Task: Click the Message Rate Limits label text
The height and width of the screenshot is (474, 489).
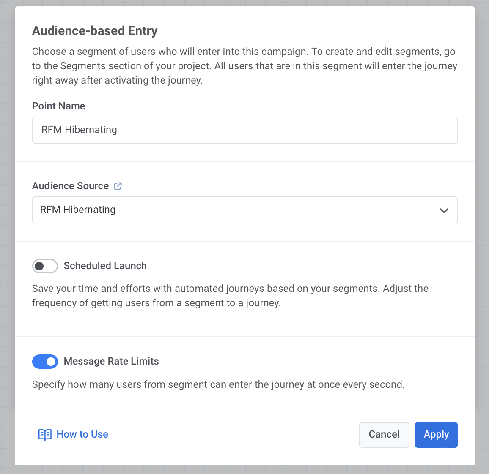Action: 111,362
